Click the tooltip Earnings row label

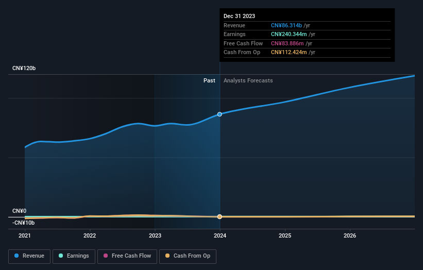[x=235, y=34]
